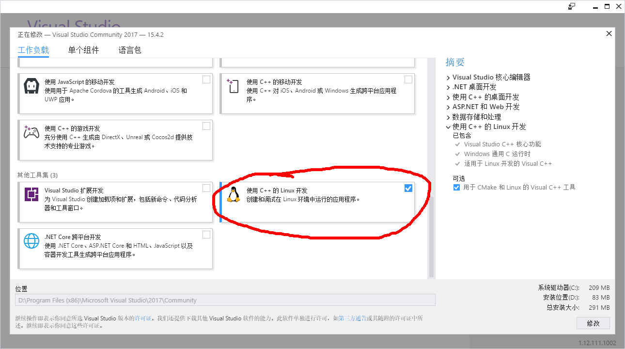Click the C++ mobile development device icon
Viewport: 625px width, 349px height.
coord(233,86)
